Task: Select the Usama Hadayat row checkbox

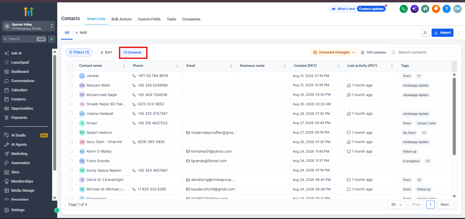Action: click(x=71, y=113)
